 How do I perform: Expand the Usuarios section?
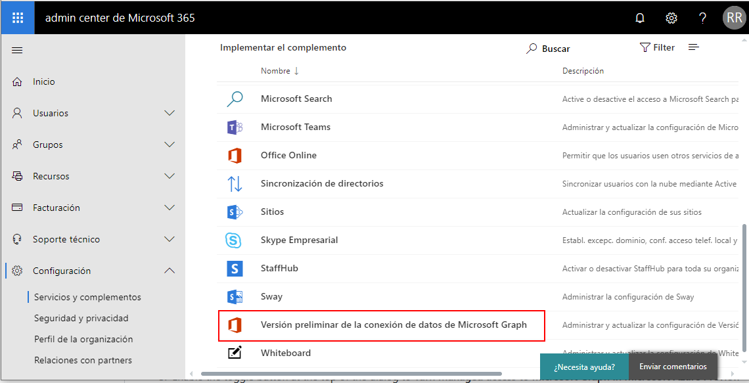point(170,113)
